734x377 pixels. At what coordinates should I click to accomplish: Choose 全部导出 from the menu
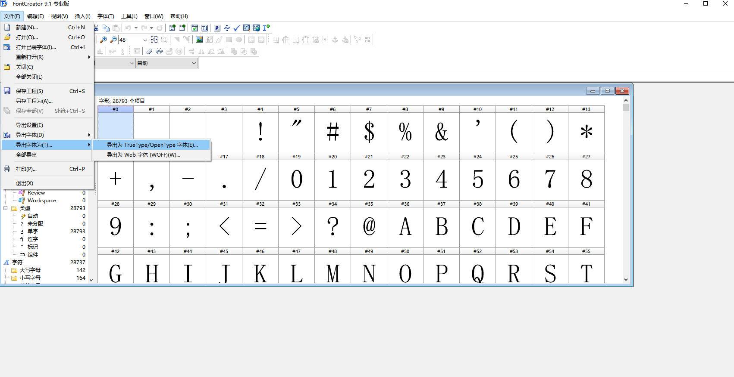[47, 155]
